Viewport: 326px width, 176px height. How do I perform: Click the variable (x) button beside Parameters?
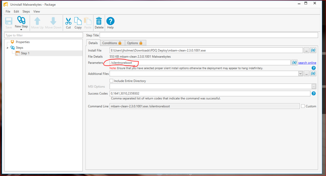click(x=294, y=63)
